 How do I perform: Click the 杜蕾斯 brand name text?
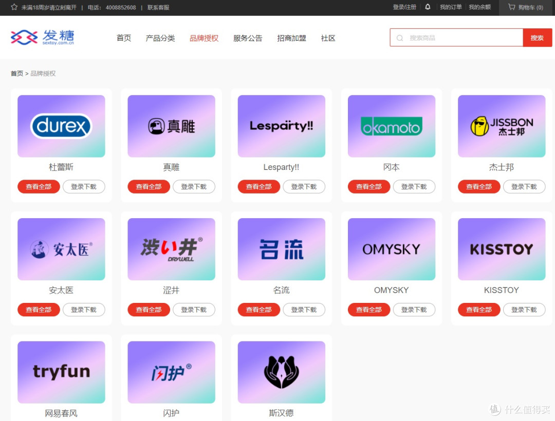click(x=61, y=167)
